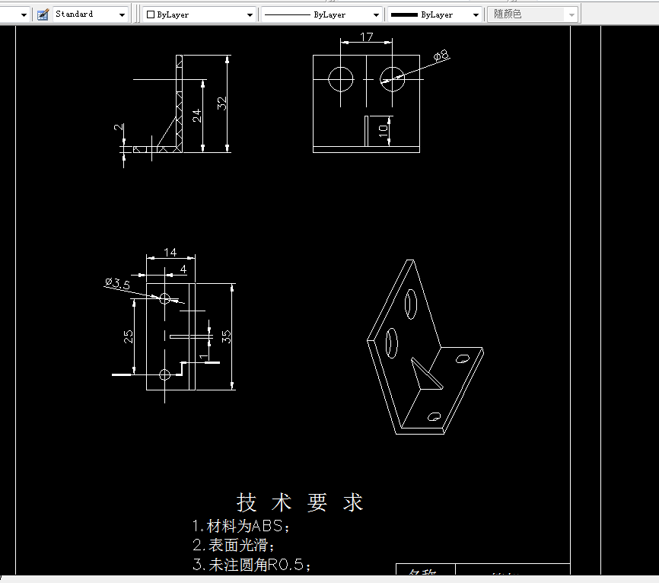Viewport: 659px width, 583px height.
Task: Select the 技术要求 heading text
Action: [x=299, y=503]
